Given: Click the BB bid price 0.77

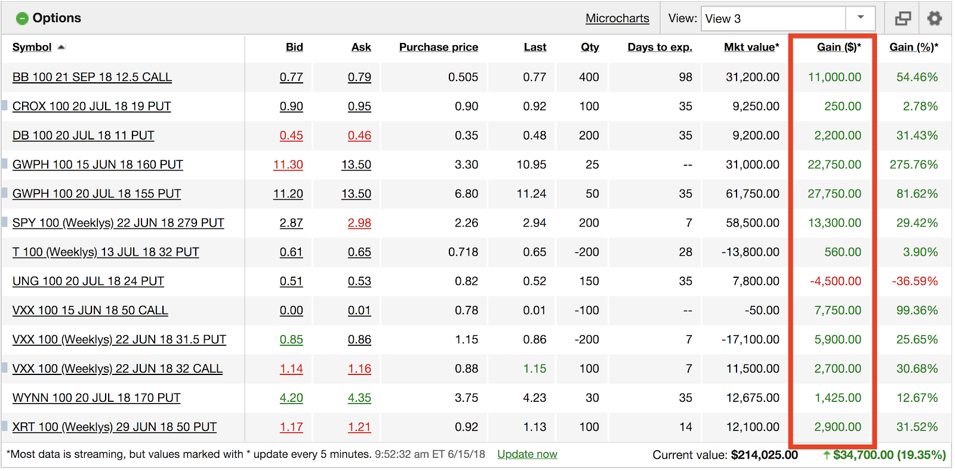Looking at the screenshot, I should pos(291,77).
